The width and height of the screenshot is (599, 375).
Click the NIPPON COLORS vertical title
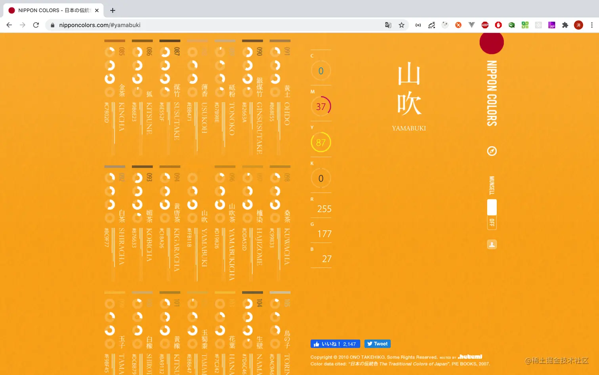(x=492, y=93)
